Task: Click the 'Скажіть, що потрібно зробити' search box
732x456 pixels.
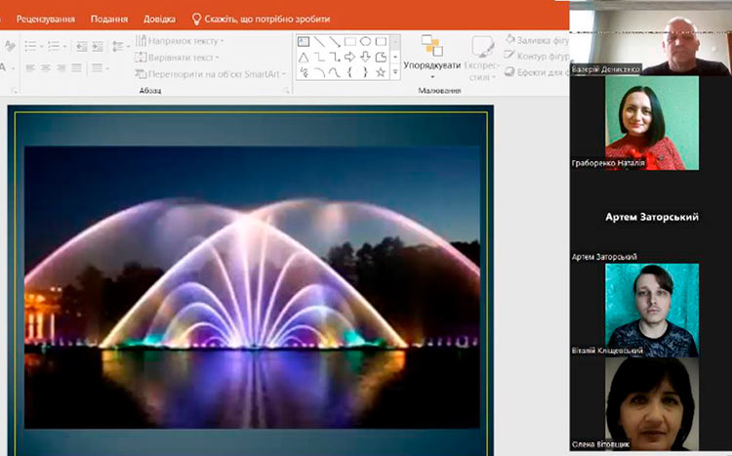Action: (266, 19)
